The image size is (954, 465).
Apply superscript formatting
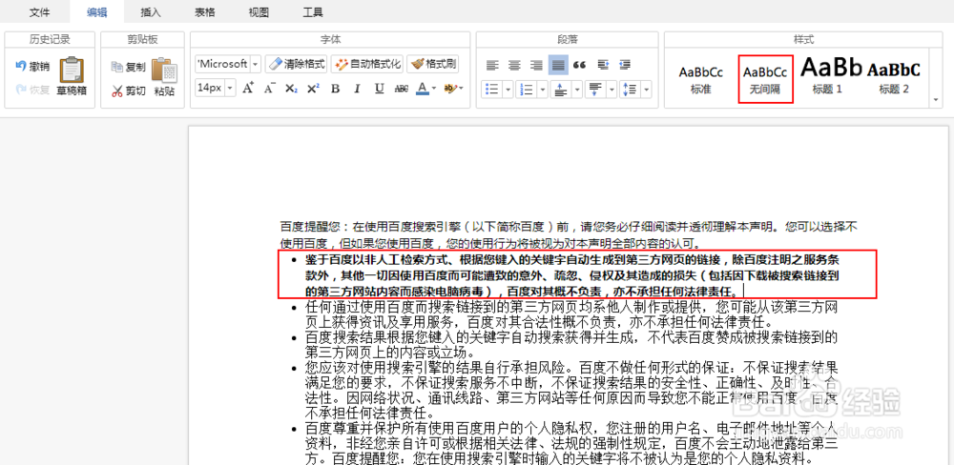[x=313, y=88]
